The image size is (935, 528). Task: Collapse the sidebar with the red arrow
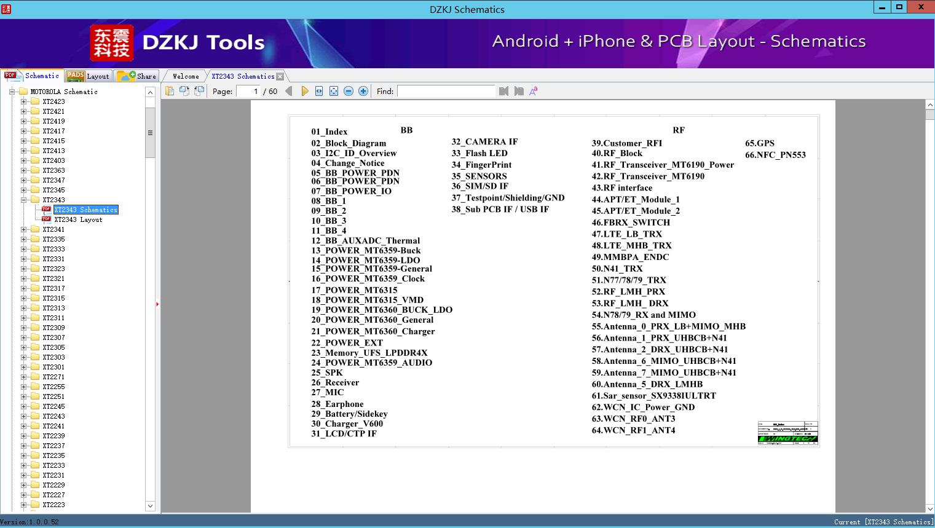157,304
